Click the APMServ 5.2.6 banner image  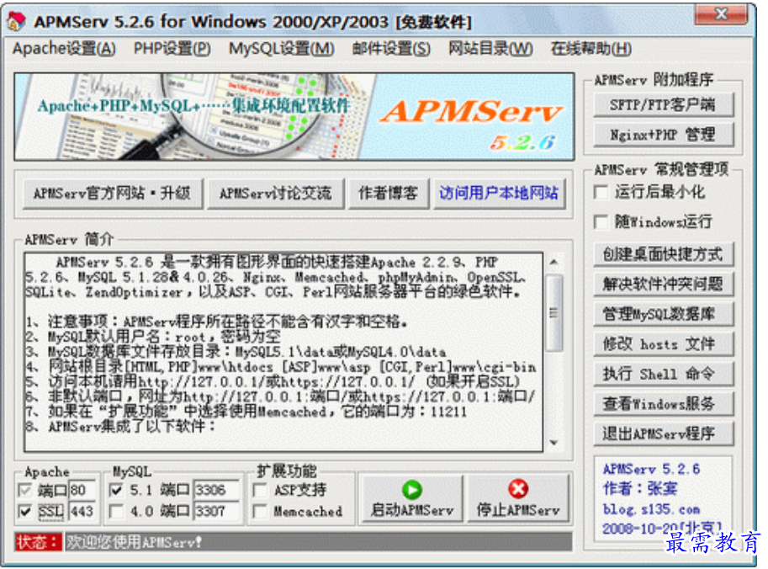[x=294, y=117]
